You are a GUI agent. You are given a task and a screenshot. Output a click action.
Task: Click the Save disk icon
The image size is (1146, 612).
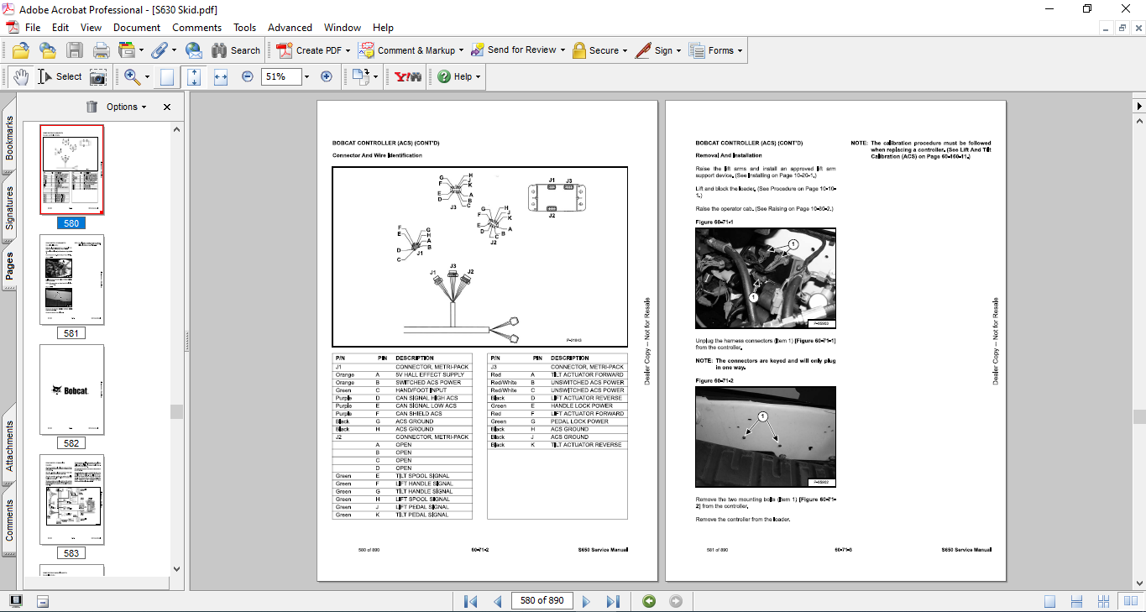[x=74, y=50]
